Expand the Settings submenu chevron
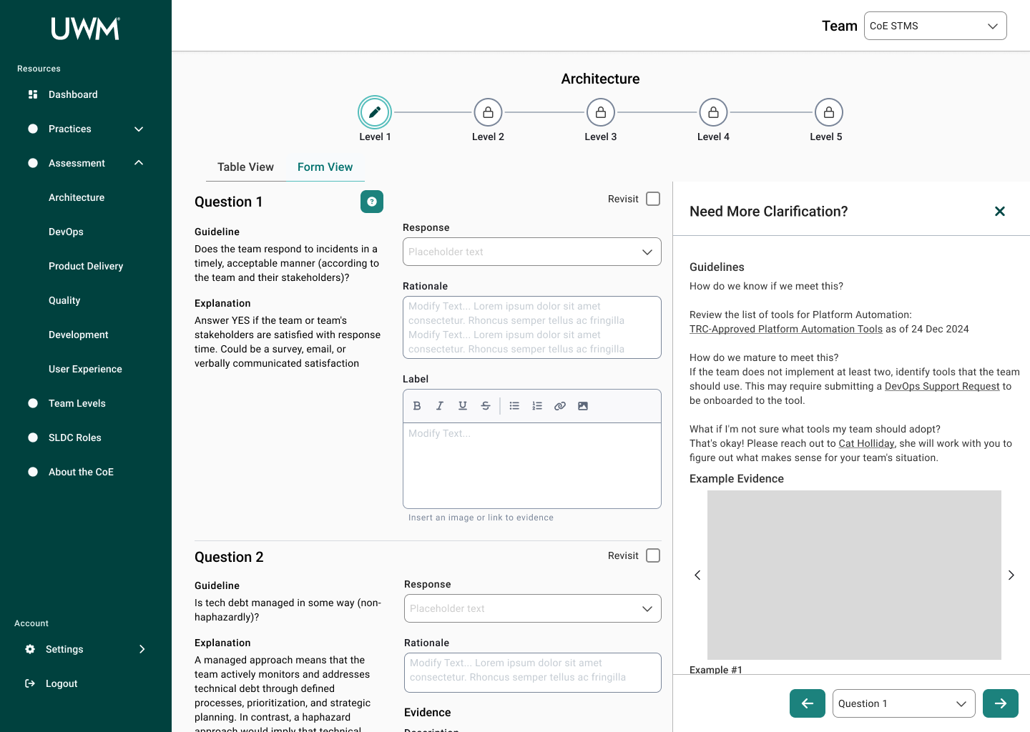The width and height of the screenshot is (1030, 732). 142,649
